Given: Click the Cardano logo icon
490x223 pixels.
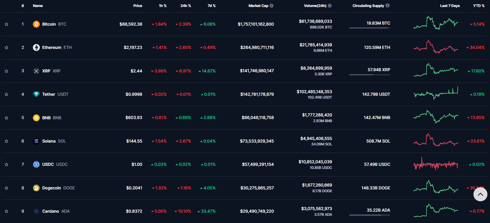Looking at the screenshot, I should click(36, 211).
